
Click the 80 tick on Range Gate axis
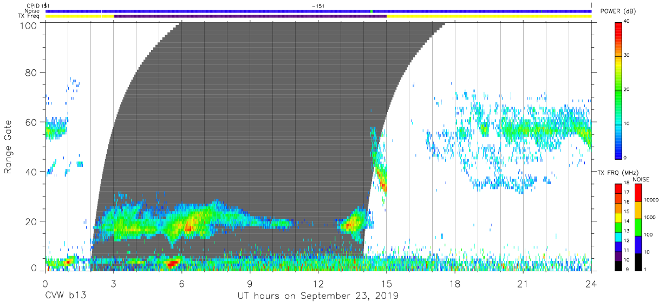31,72
